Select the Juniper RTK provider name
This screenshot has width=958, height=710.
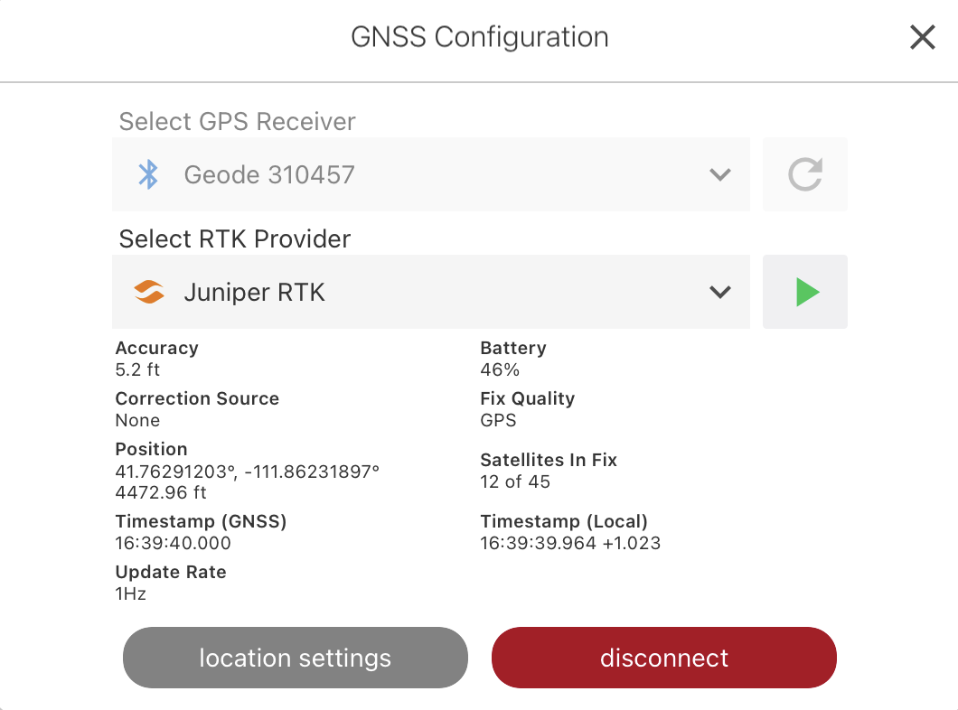[254, 293]
